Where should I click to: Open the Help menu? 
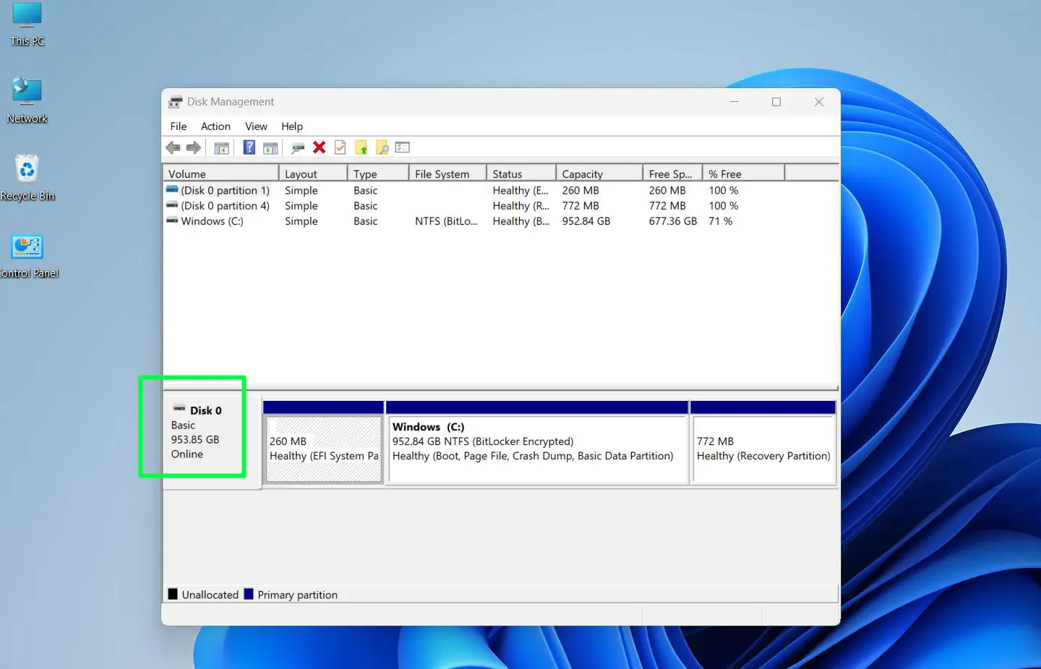pos(292,126)
